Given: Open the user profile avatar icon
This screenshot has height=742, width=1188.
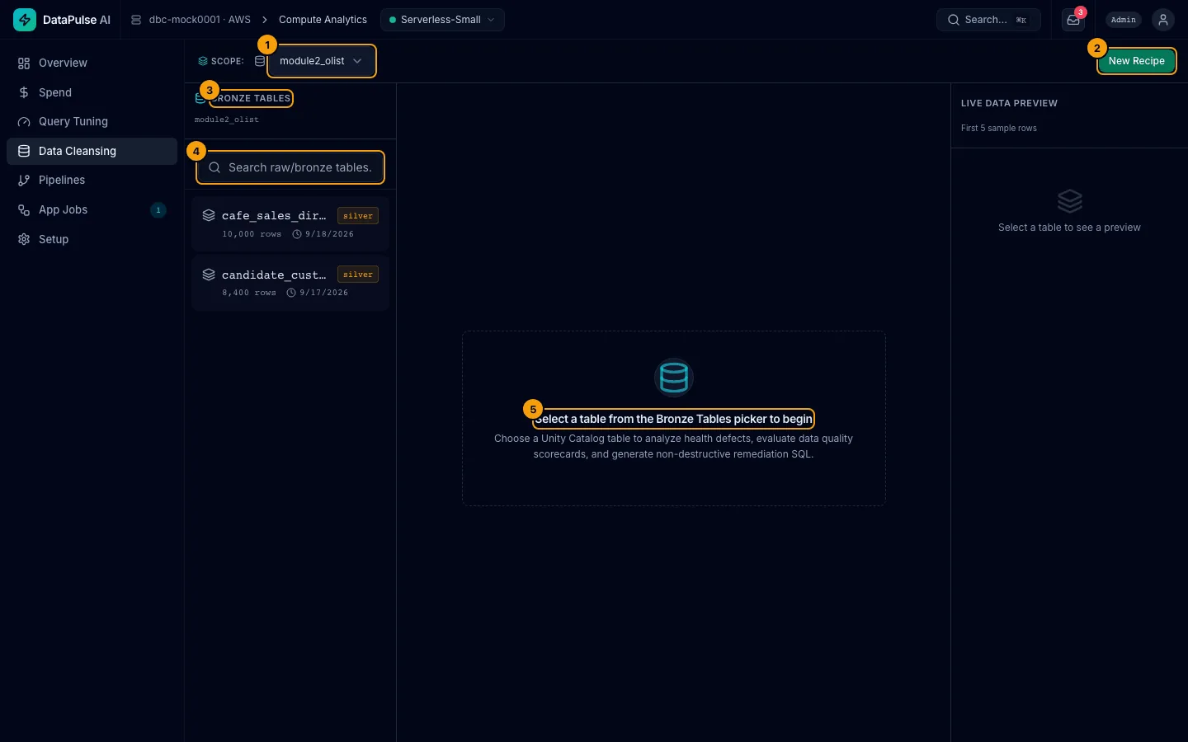Looking at the screenshot, I should 1163,20.
